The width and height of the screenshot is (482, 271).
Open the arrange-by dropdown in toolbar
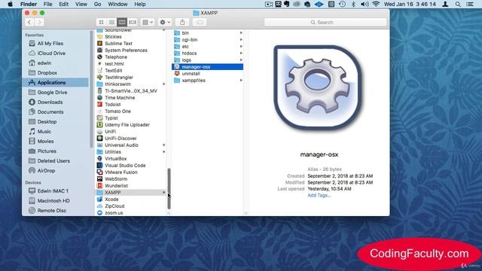pyautogui.click(x=148, y=22)
